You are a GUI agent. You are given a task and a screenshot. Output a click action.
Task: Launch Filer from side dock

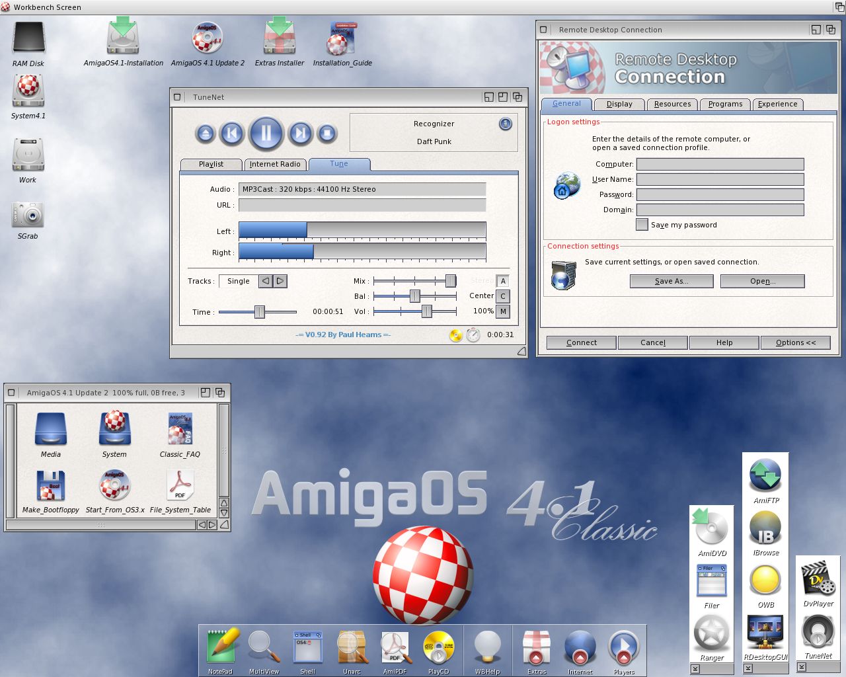coord(712,580)
